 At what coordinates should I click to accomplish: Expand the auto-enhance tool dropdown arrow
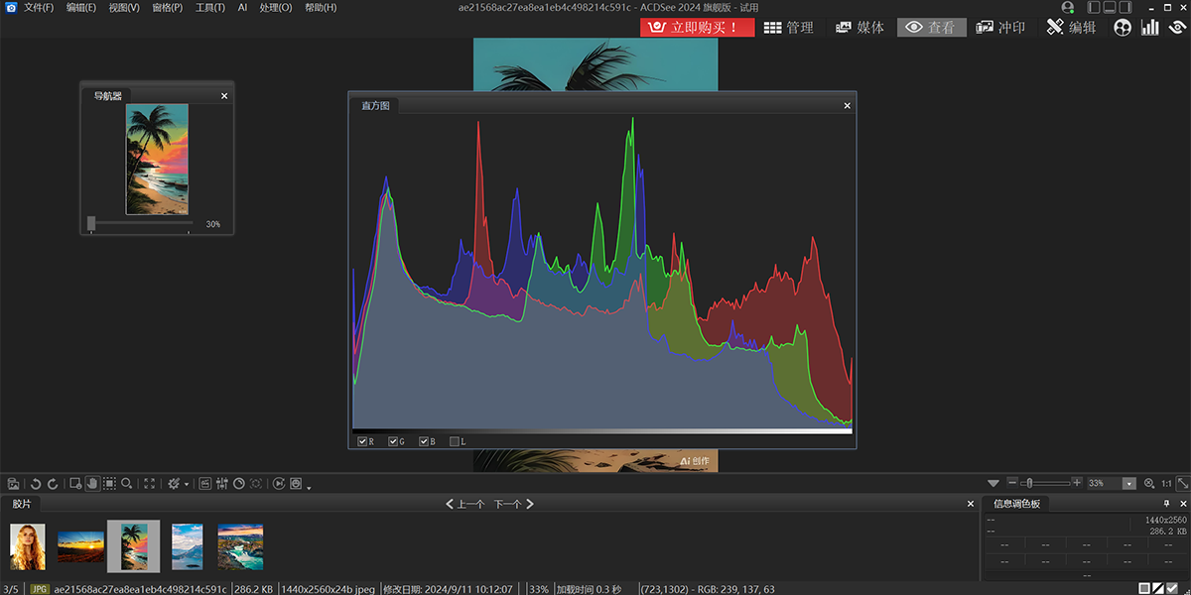(187, 484)
